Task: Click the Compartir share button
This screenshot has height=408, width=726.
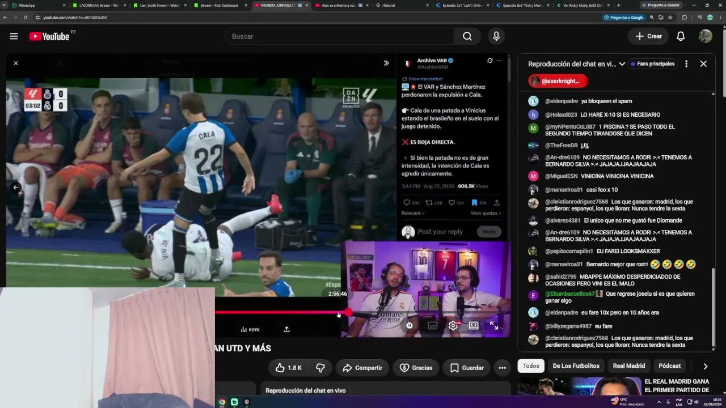Action: pos(362,368)
